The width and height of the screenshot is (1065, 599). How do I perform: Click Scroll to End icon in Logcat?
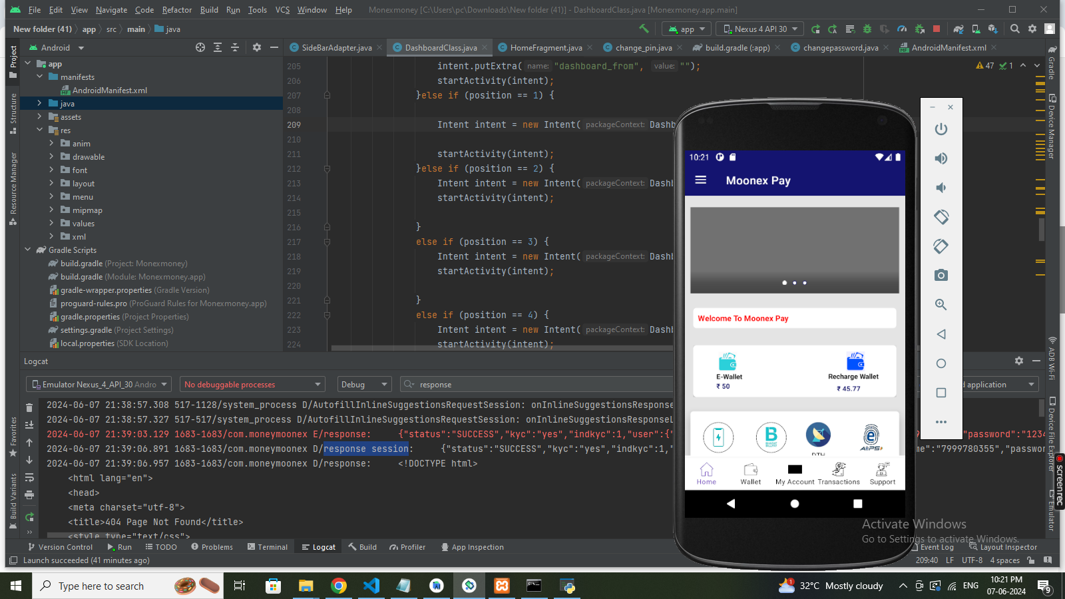[x=29, y=425]
